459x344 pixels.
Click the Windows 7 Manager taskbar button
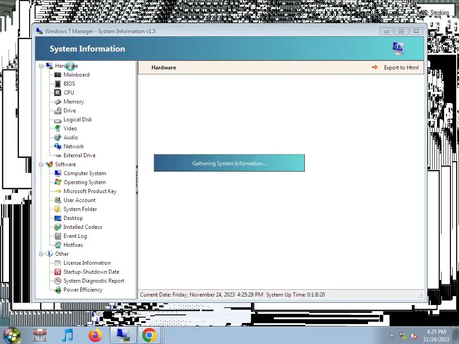(123, 335)
